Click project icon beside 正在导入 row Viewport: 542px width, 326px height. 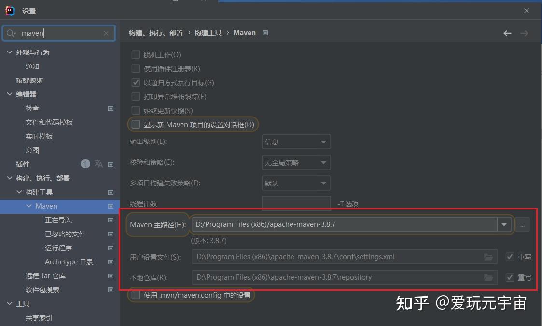tap(111, 220)
